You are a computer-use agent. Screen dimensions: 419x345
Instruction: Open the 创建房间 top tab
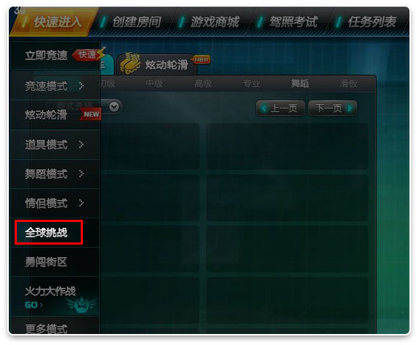136,22
